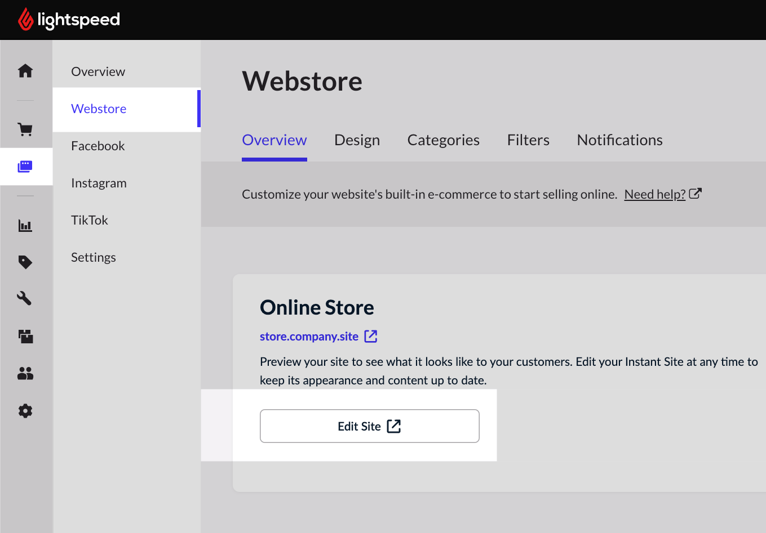The image size is (766, 533).
Task: Click the Home icon in the sidebar
Action: coord(25,71)
